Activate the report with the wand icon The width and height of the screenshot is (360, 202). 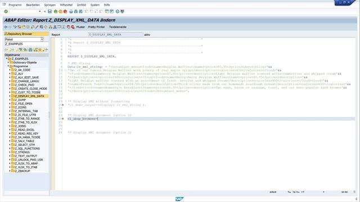pyautogui.click(x=37, y=27)
